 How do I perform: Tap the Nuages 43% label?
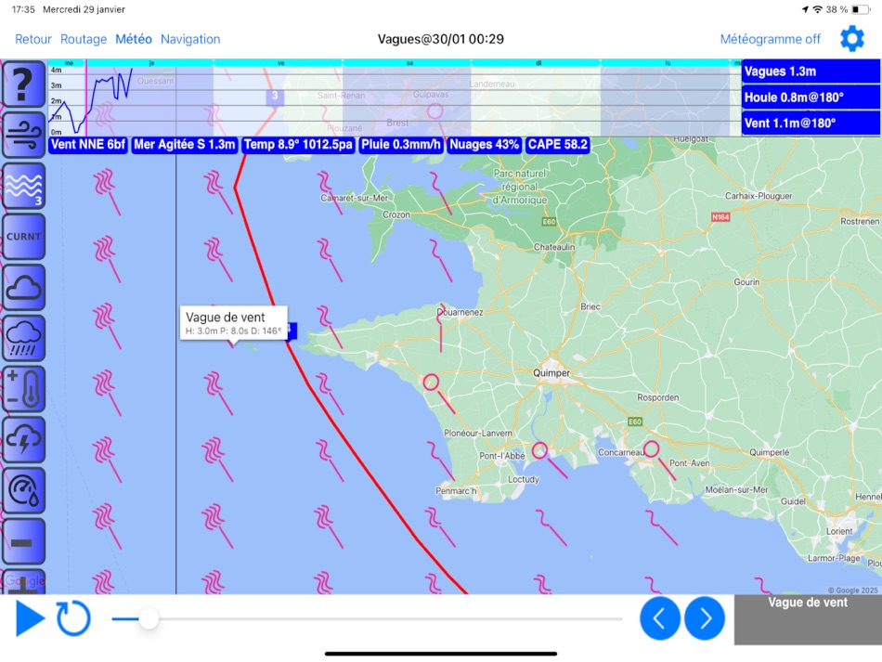(x=484, y=145)
